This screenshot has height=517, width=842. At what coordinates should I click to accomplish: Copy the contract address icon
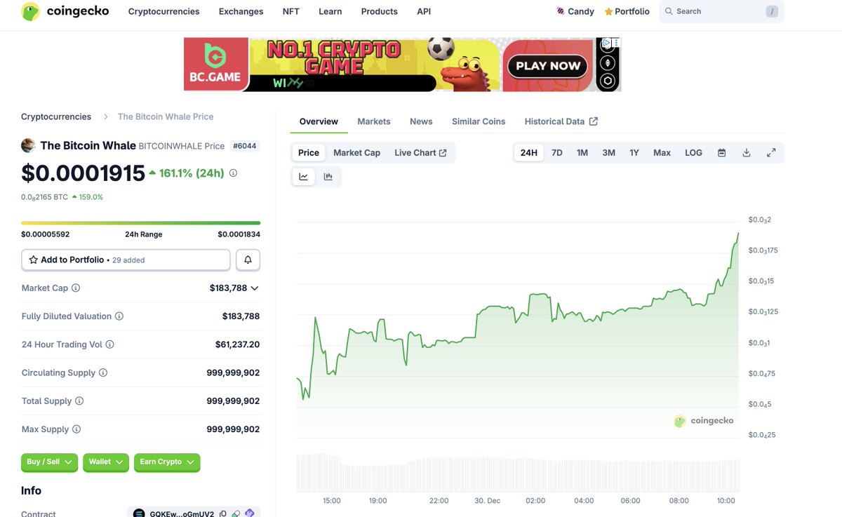tap(223, 513)
